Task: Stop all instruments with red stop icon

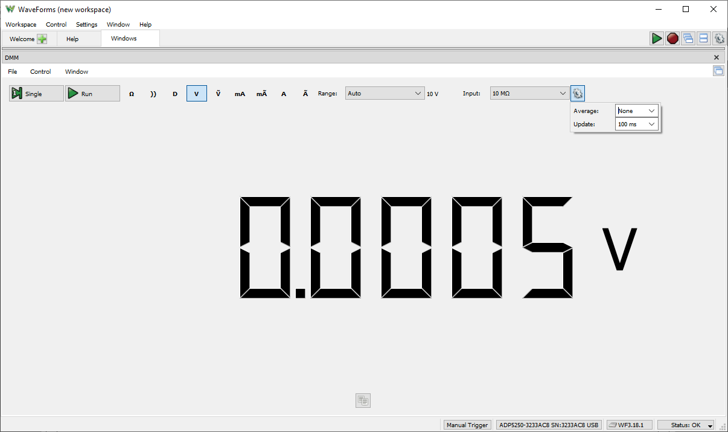Action: pyautogui.click(x=672, y=39)
